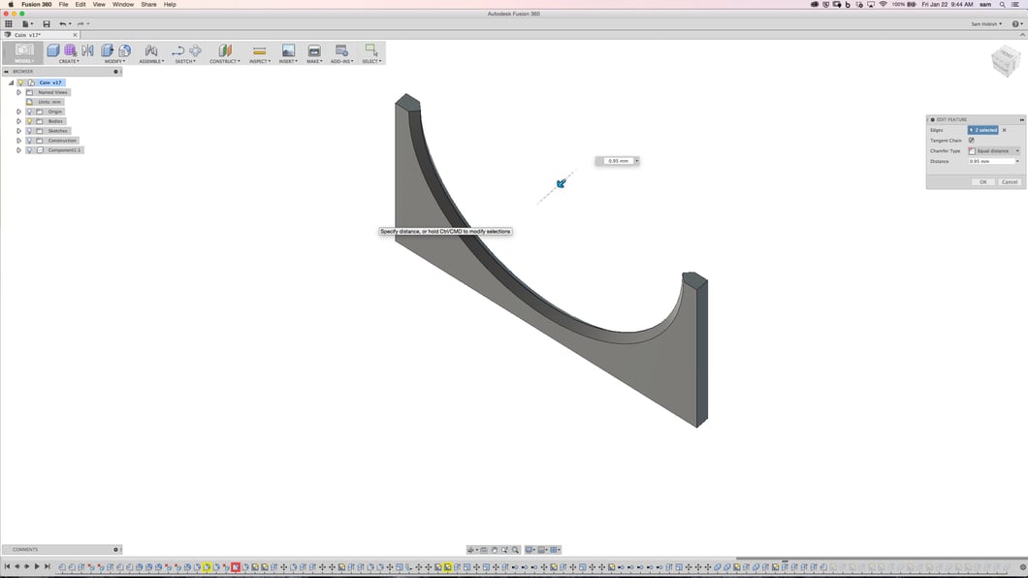Click the Inspect measure icon
This screenshot has height=578, width=1028.
point(259,50)
